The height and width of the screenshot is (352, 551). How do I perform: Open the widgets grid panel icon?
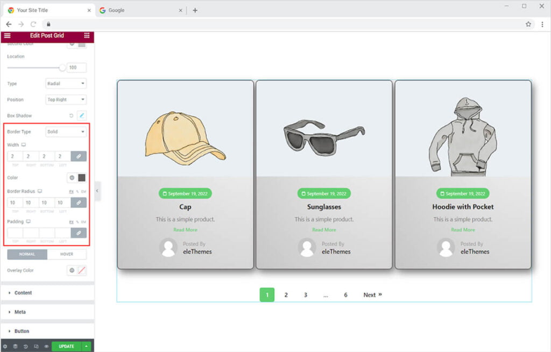(87, 35)
